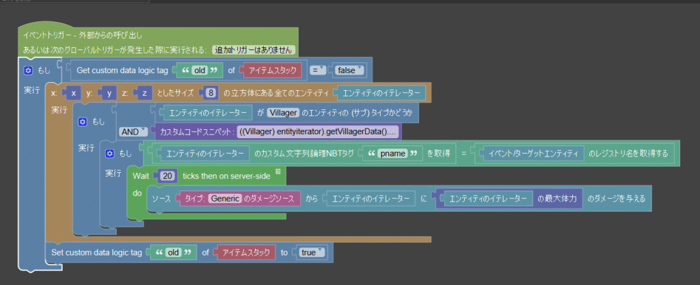
Task: Open the '=' comparison operator dropdown
Action: (319, 70)
